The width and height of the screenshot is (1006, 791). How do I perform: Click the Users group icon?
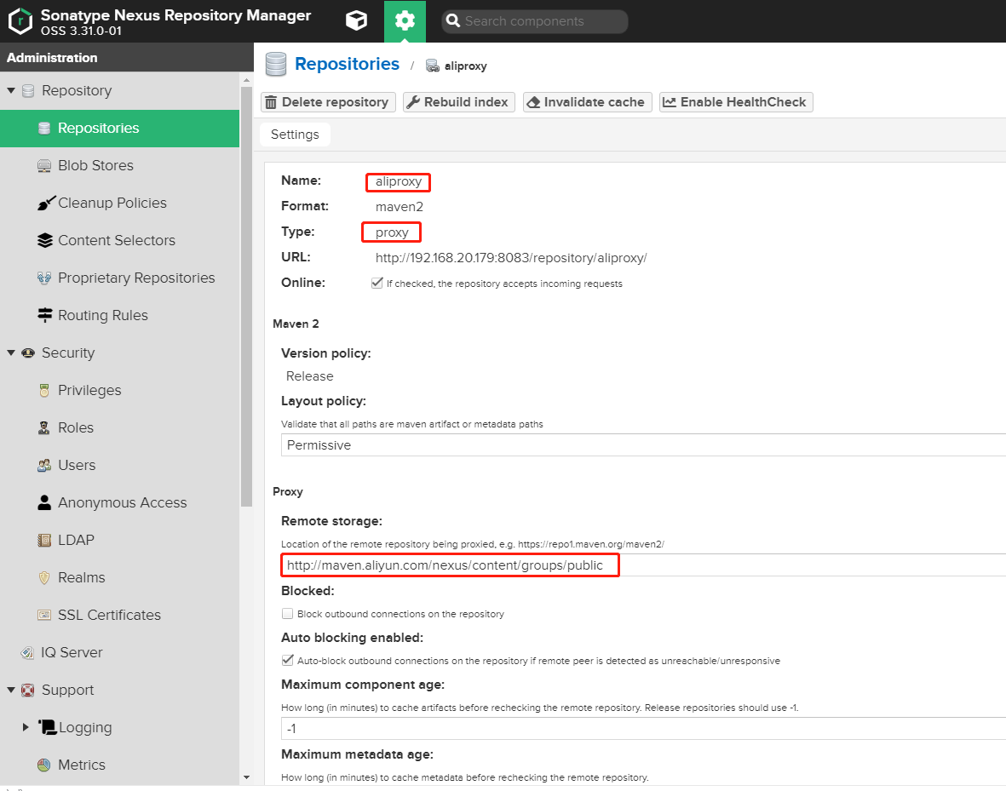click(44, 465)
